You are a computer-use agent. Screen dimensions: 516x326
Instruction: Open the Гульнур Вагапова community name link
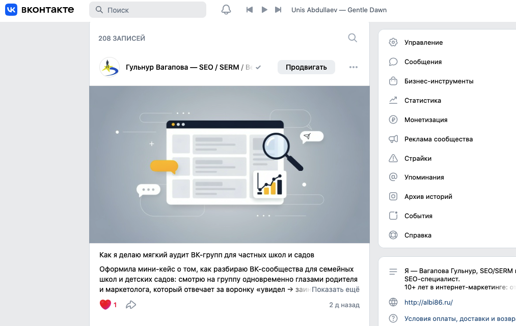(x=189, y=67)
